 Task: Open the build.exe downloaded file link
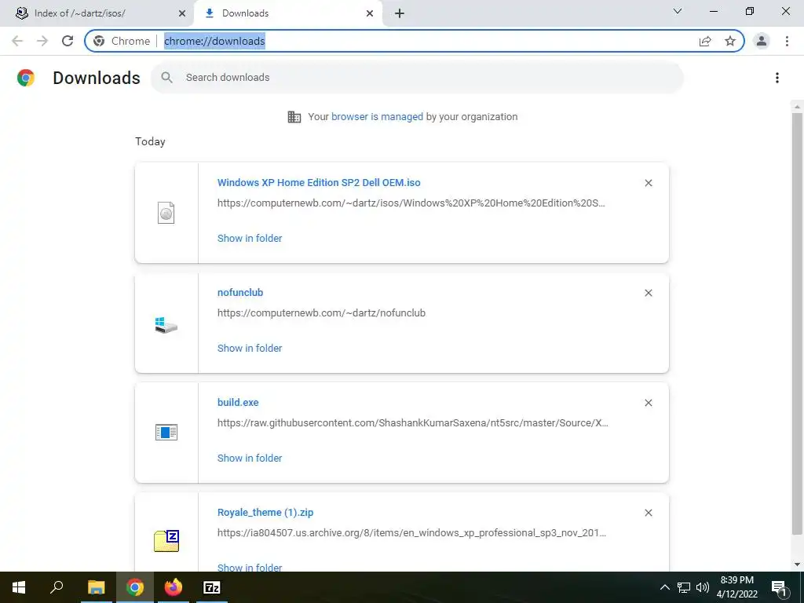pyautogui.click(x=238, y=403)
